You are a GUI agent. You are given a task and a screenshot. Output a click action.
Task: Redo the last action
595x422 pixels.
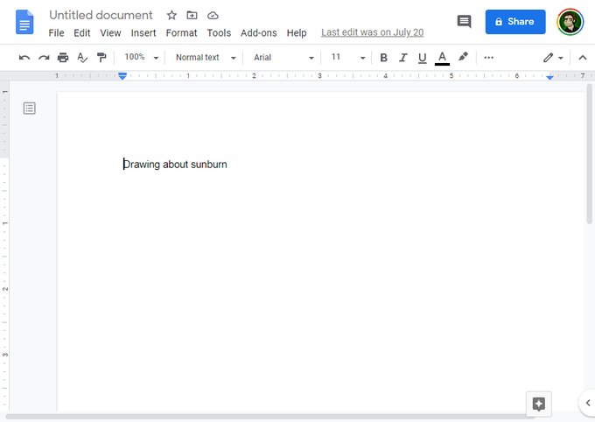click(x=44, y=58)
